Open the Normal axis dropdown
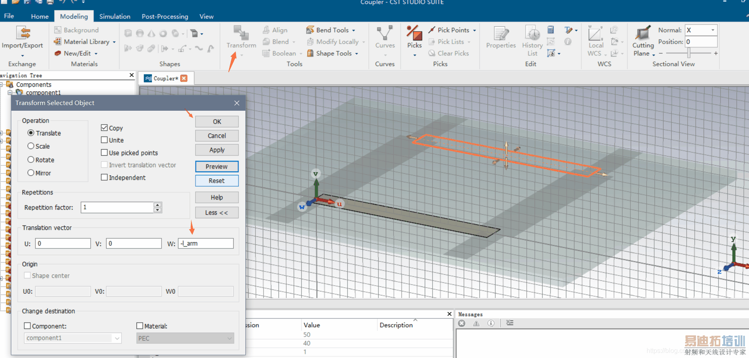 pyautogui.click(x=713, y=30)
